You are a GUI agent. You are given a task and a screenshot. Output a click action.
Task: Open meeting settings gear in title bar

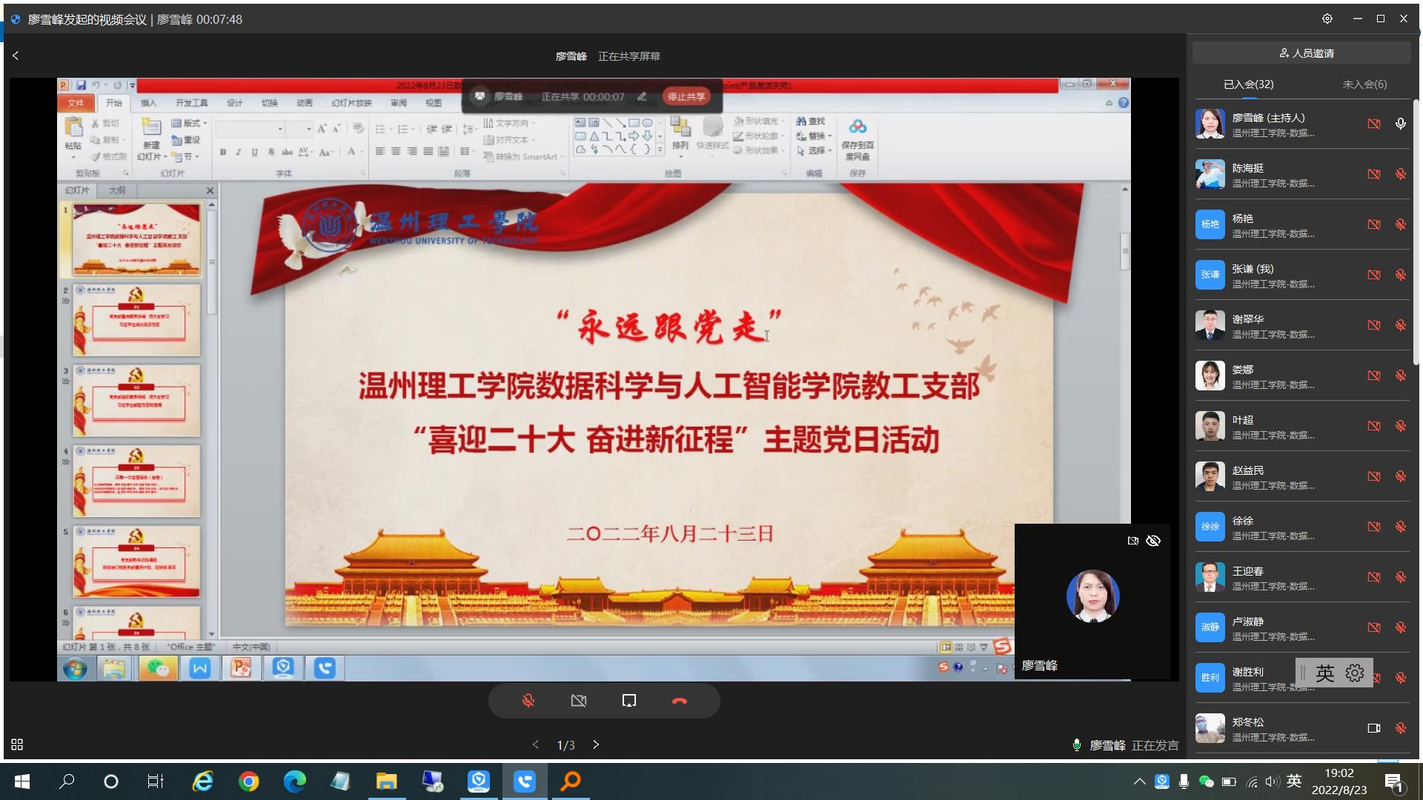click(x=1327, y=19)
